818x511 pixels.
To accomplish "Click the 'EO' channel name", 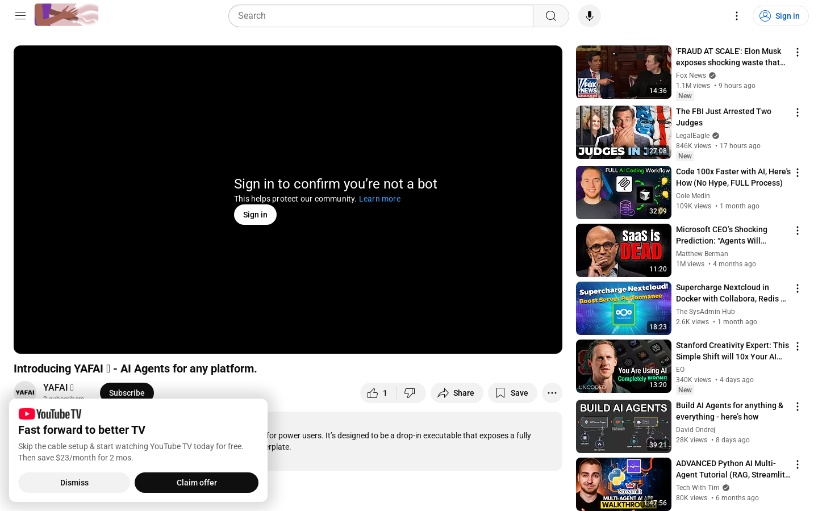I will pyautogui.click(x=680, y=370).
